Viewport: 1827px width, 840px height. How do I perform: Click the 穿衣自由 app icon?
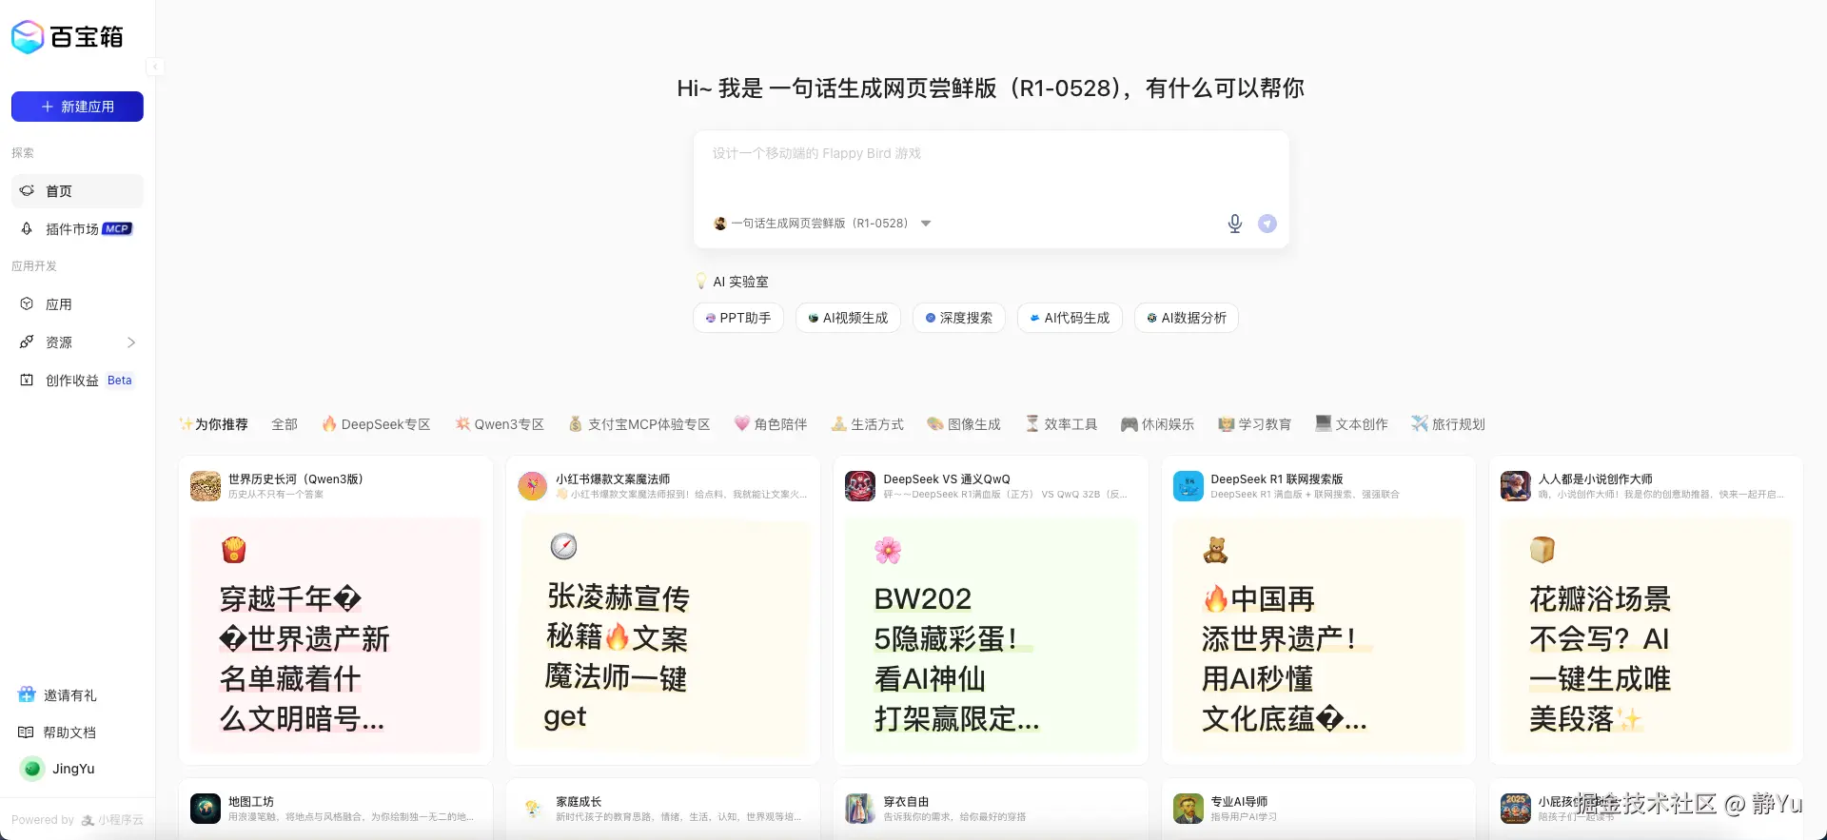860,809
